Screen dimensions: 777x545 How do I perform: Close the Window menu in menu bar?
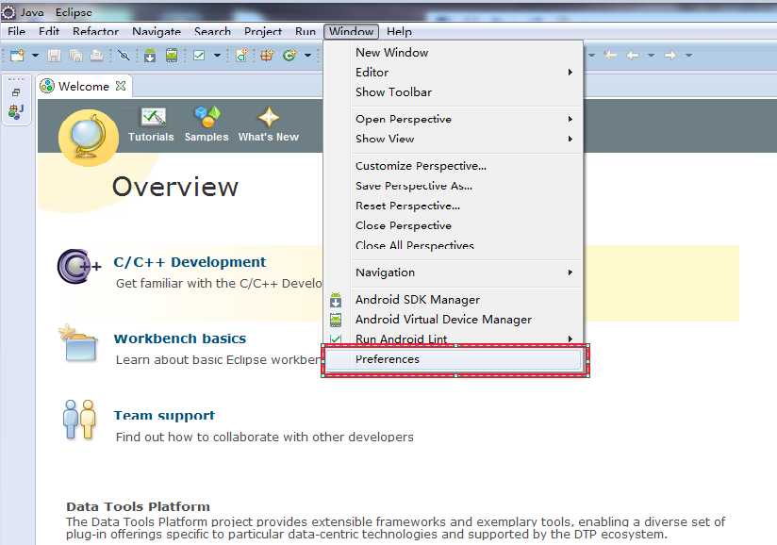point(352,31)
